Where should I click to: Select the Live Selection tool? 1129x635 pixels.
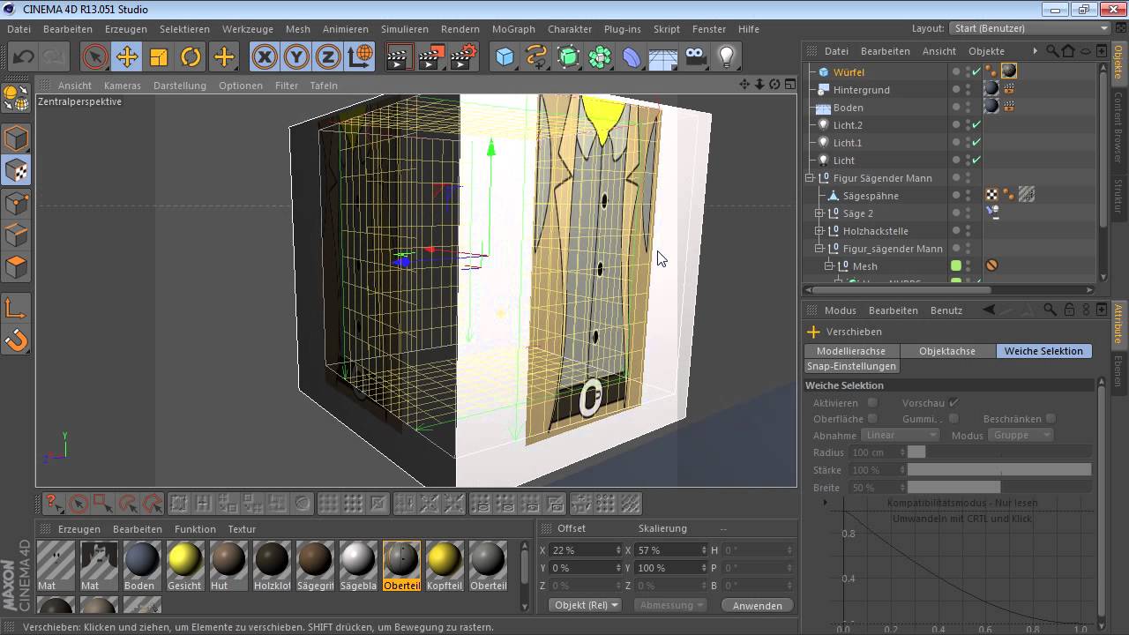point(94,57)
